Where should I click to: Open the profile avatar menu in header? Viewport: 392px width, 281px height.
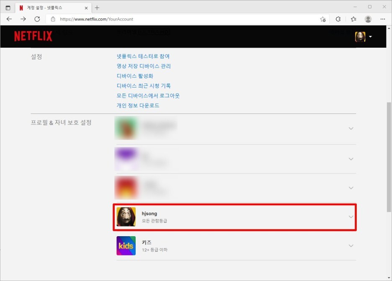[x=360, y=37]
